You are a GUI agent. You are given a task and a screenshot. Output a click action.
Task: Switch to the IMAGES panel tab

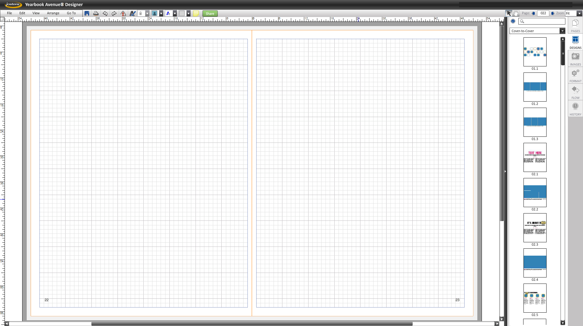coord(575,59)
